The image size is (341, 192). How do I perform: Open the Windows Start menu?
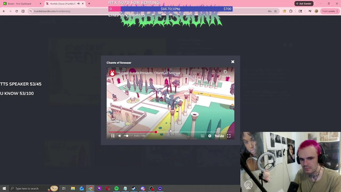pos(4,189)
